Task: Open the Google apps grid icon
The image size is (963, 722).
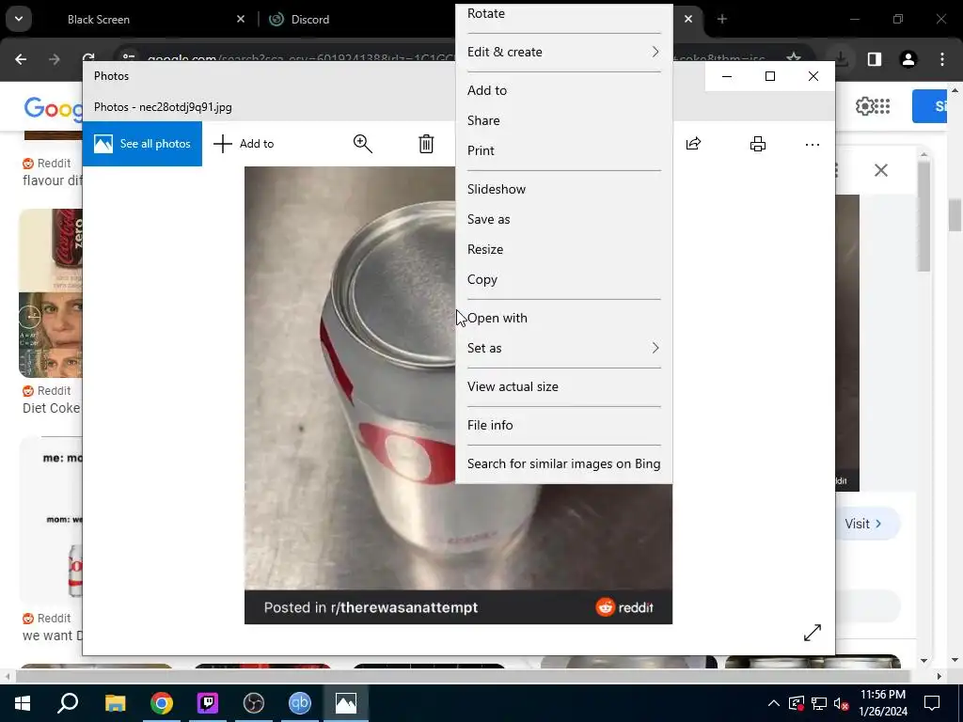Action: [882, 106]
